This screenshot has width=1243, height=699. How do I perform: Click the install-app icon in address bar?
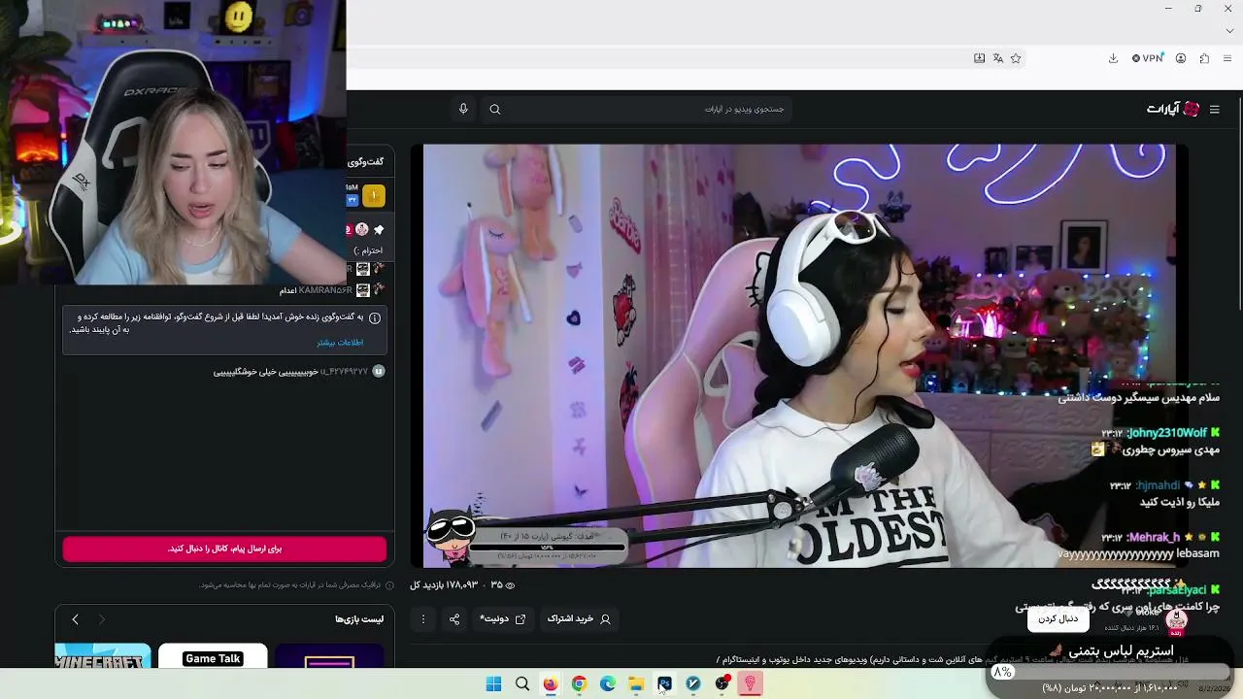(979, 58)
